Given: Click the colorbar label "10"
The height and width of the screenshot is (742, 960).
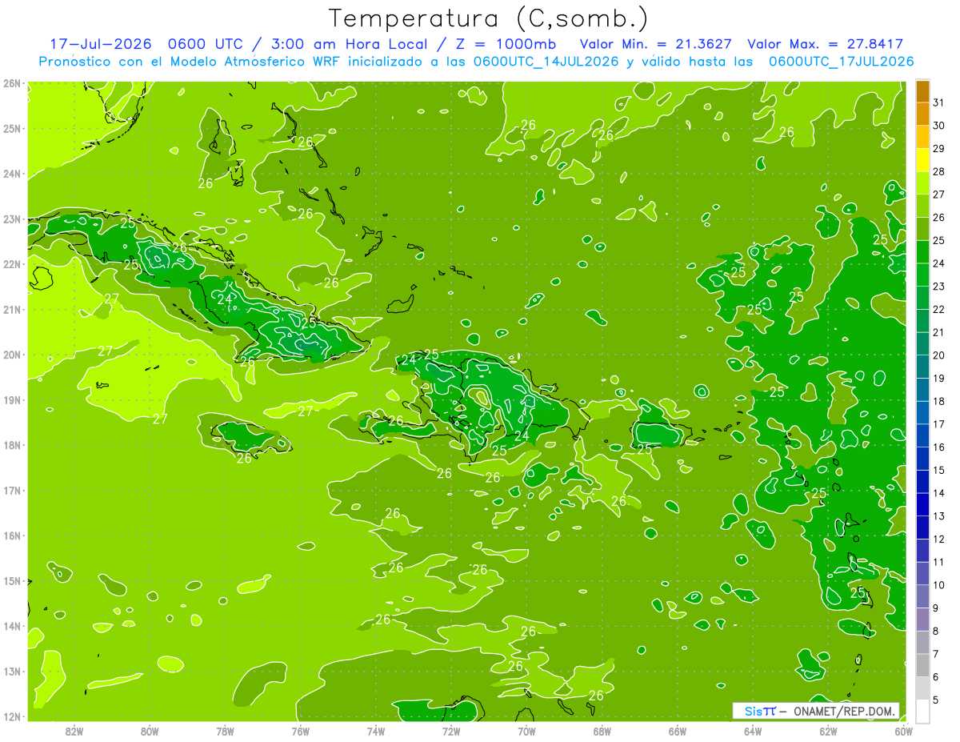Looking at the screenshot, I should [938, 584].
